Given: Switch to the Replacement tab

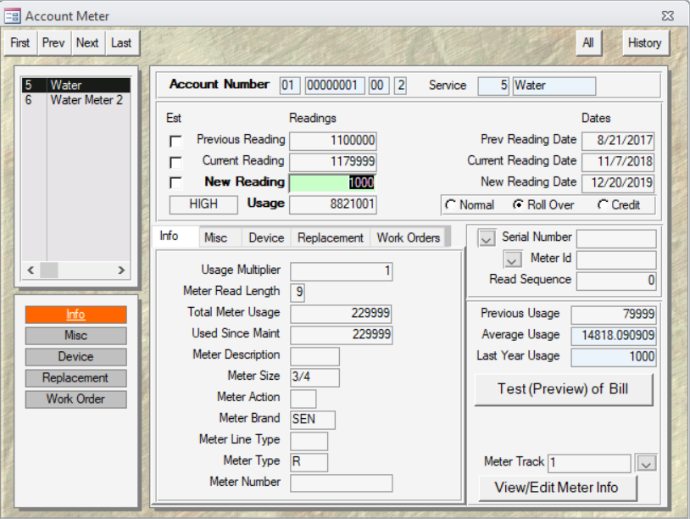Looking at the screenshot, I should 330,237.
